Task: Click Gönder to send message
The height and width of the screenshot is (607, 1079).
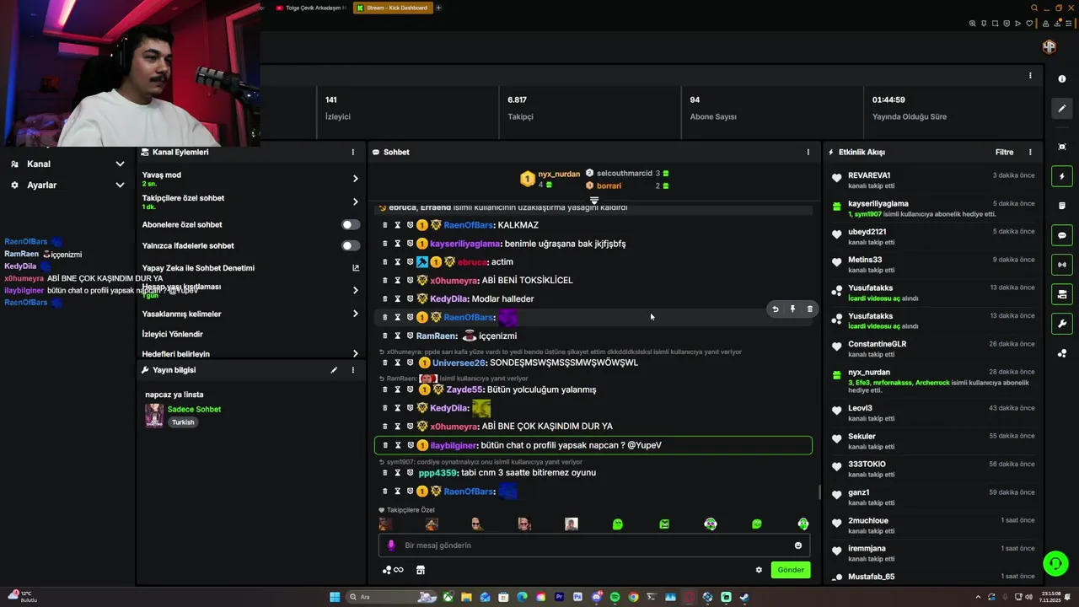Action: 790,570
